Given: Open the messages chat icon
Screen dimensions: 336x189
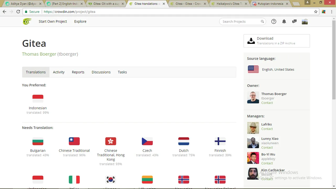Looking at the screenshot, I should click(294, 22).
